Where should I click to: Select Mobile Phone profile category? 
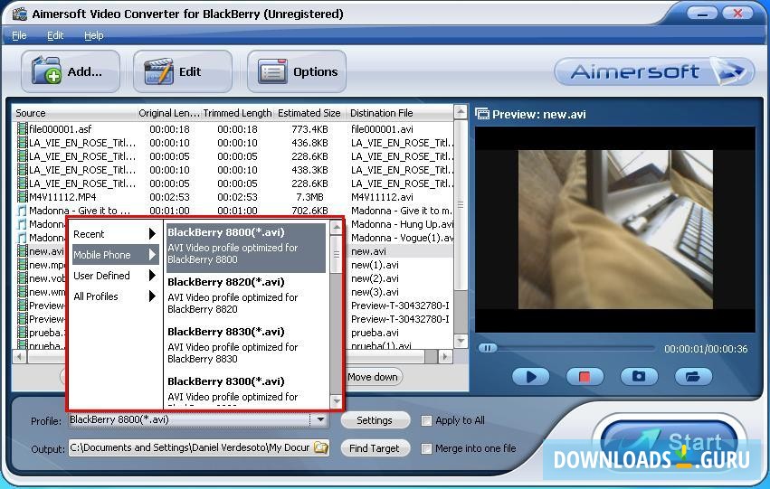point(115,255)
